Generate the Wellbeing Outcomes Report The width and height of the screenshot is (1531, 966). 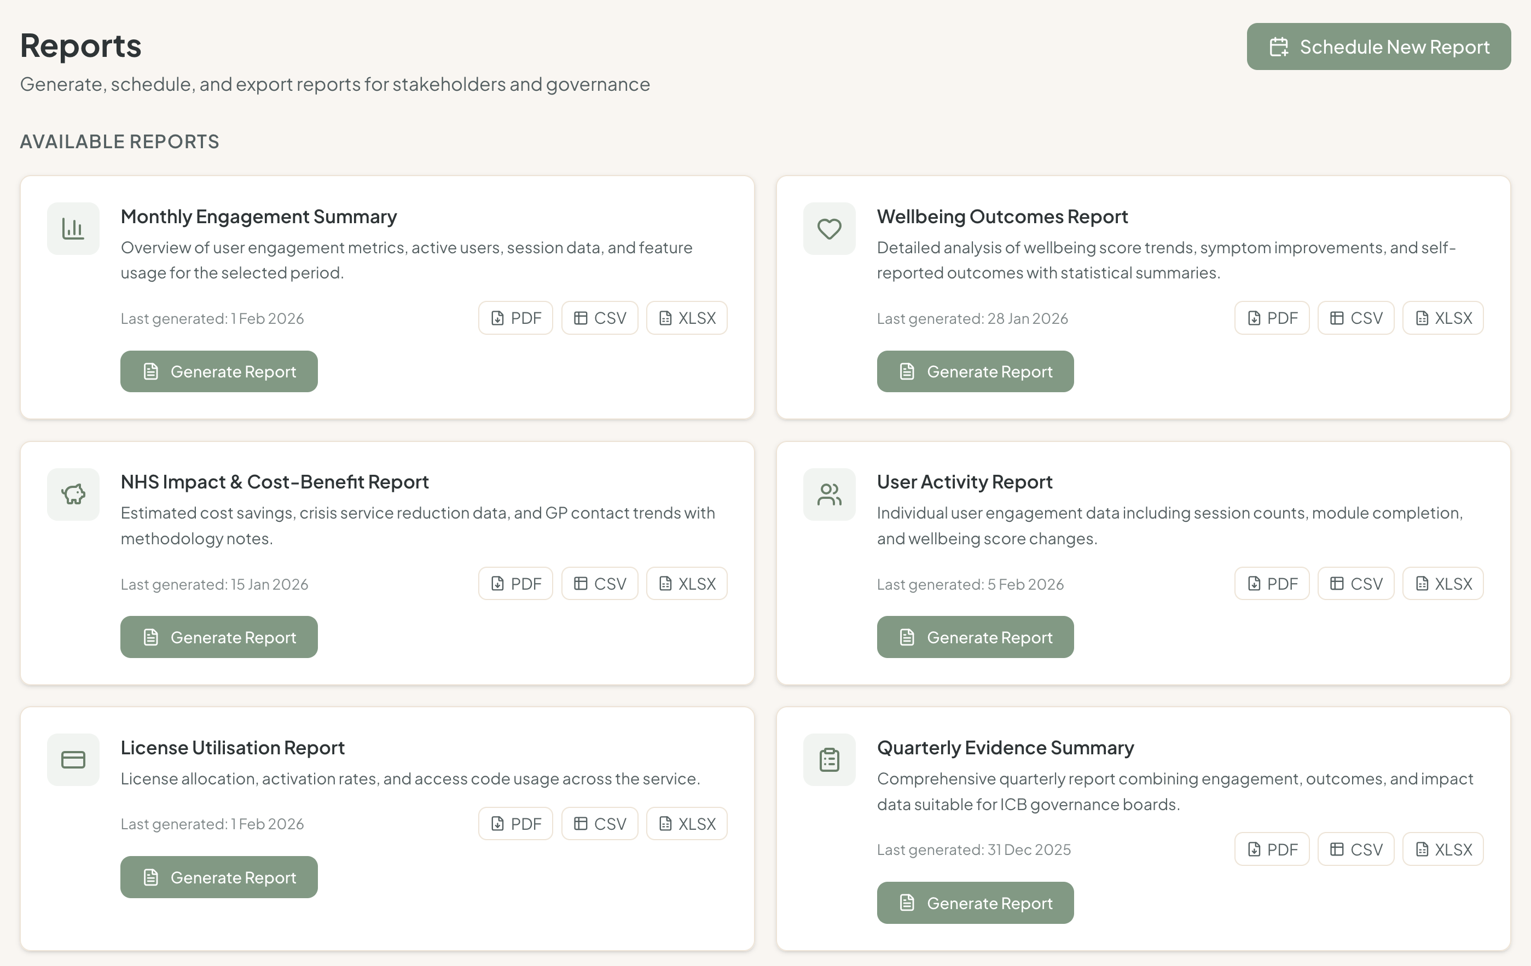[975, 371]
